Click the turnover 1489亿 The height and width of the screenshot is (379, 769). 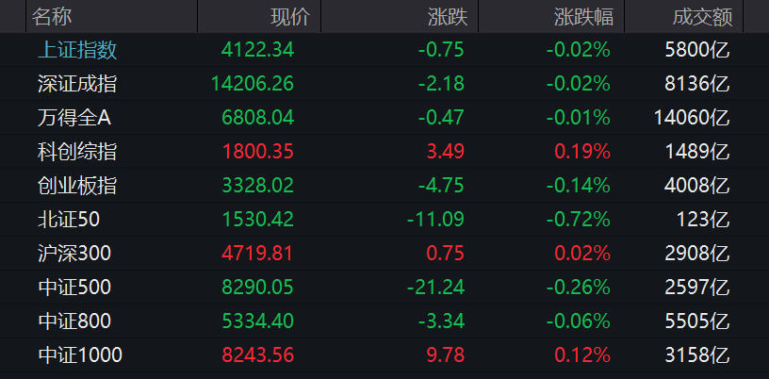point(697,152)
